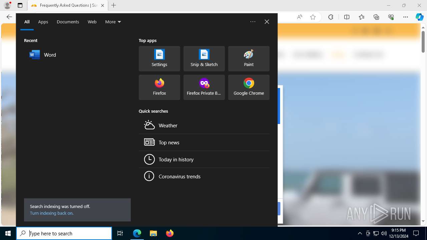Switch to the Documents search tab
Viewport: 427px width, 240px height.
pyautogui.click(x=68, y=22)
